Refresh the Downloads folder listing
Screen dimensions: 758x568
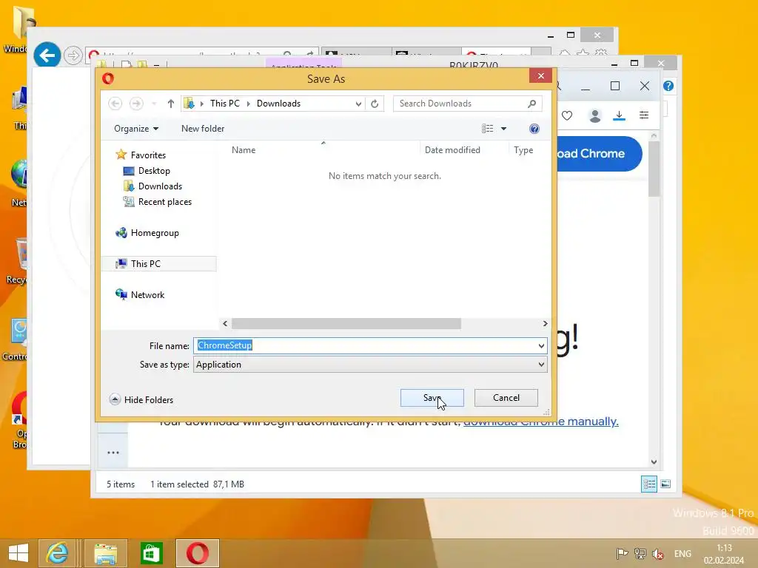[x=375, y=104]
